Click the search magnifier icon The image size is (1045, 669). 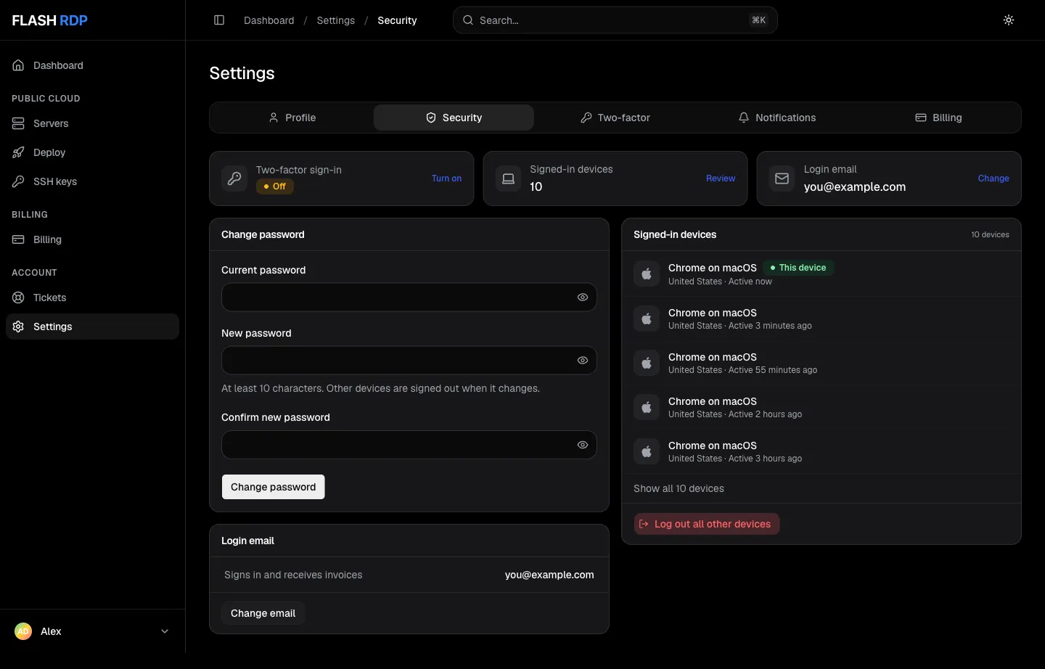click(468, 20)
